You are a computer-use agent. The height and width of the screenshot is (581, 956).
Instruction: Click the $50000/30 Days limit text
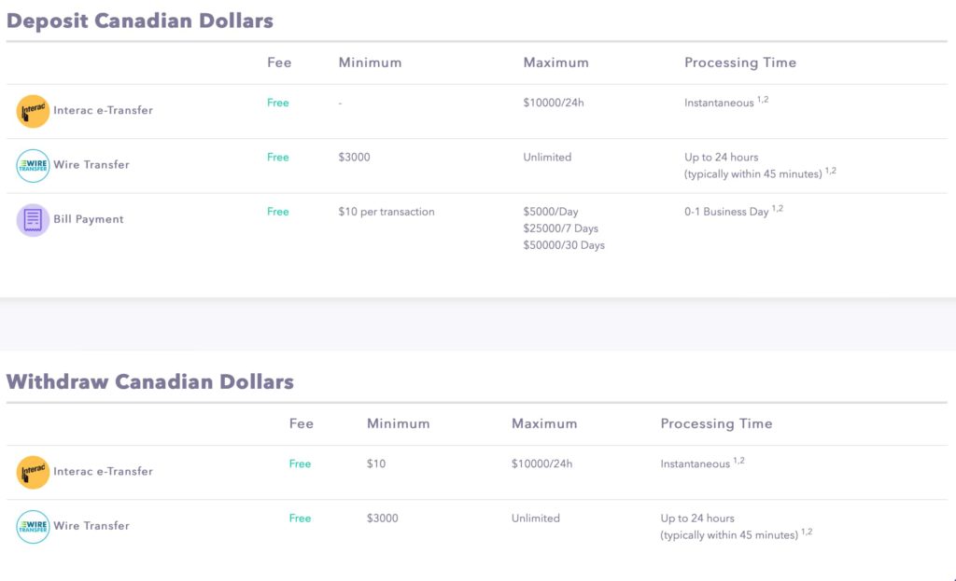(564, 245)
